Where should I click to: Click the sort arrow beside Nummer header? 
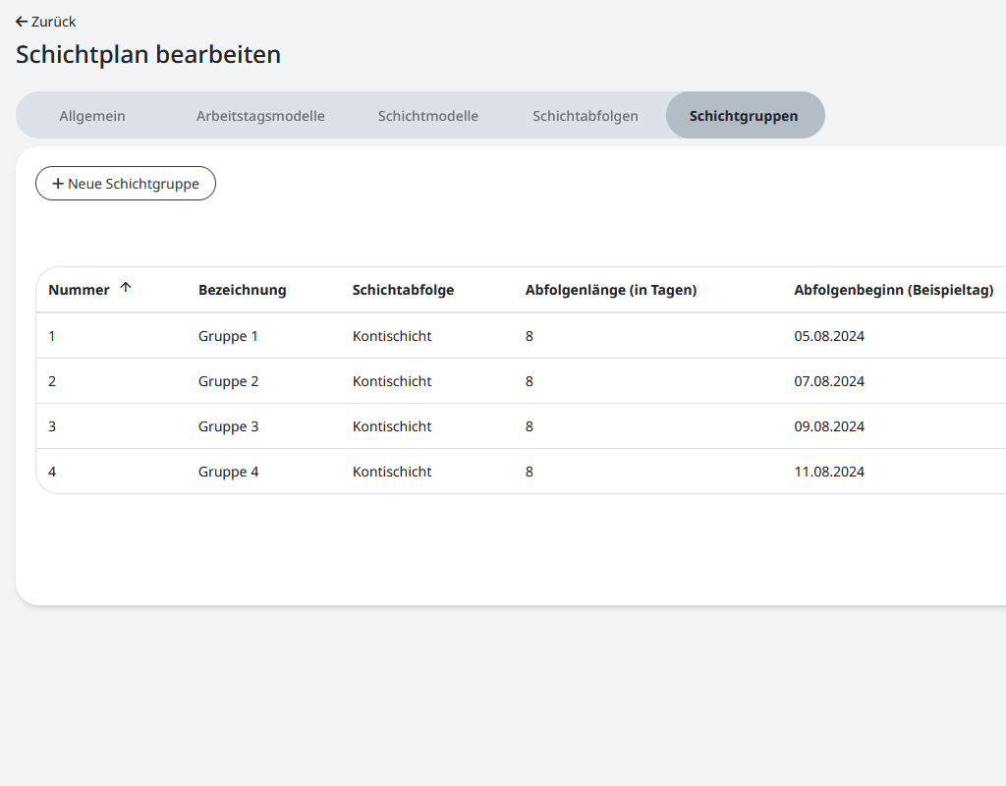(125, 288)
